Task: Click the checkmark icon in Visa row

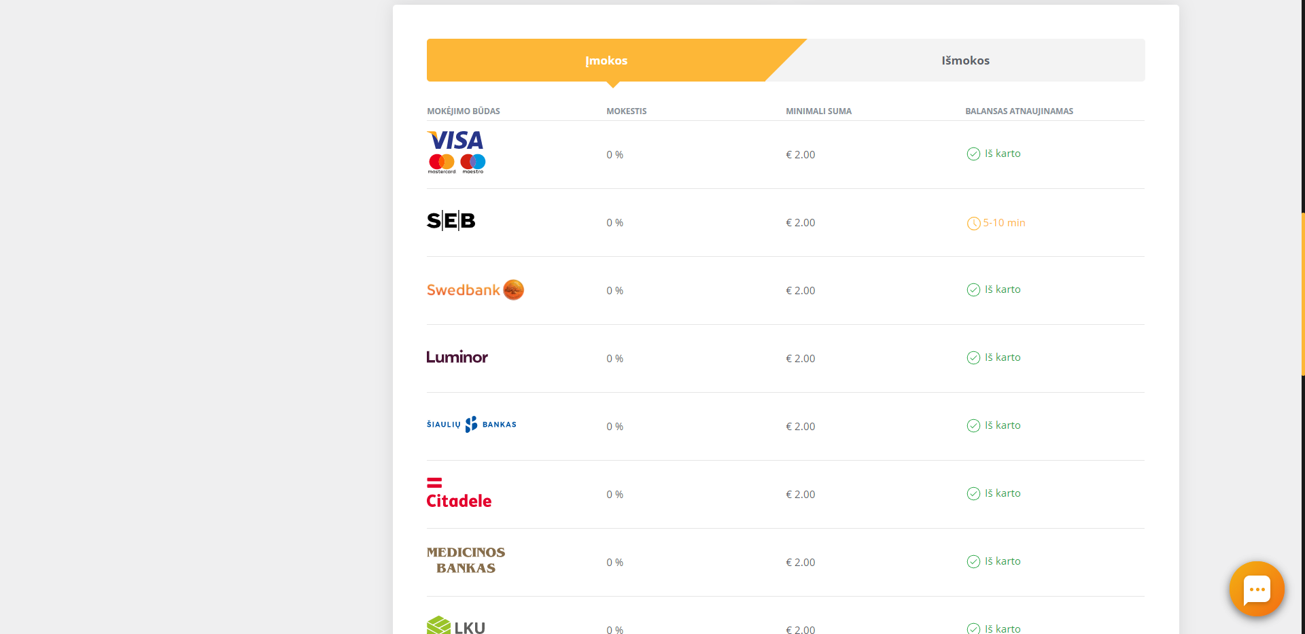Action: pyautogui.click(x=973, y=154)
